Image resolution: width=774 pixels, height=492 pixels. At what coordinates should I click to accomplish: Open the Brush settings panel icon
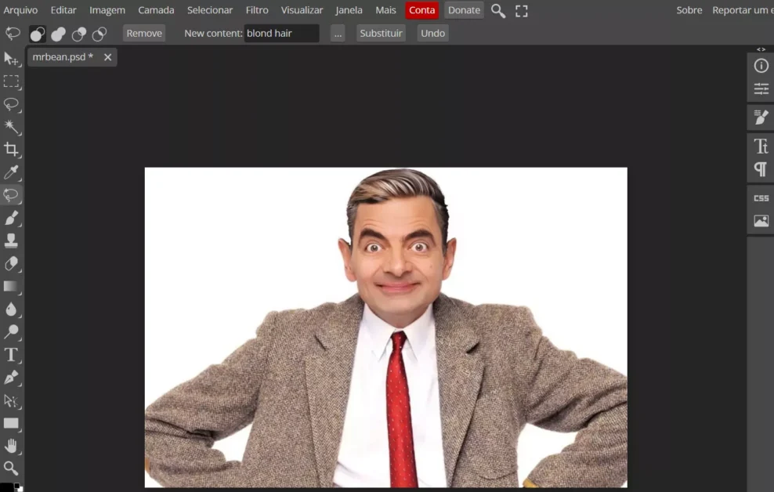[x=761, y=118]
